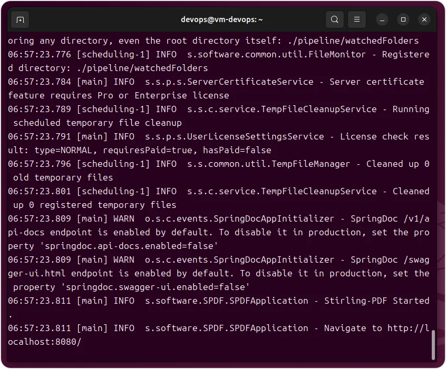Open the terminal search tool

(x=334, y=19)
